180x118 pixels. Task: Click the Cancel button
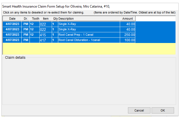tap(139, 110)
